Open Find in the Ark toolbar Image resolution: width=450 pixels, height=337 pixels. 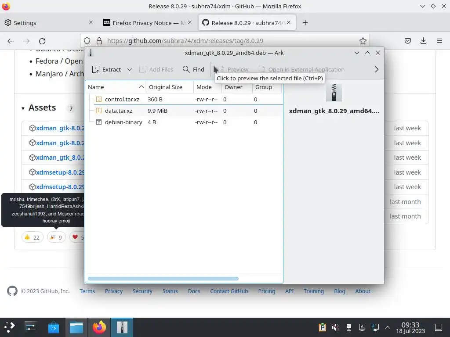pyautogui.click(x=193, y=69)
